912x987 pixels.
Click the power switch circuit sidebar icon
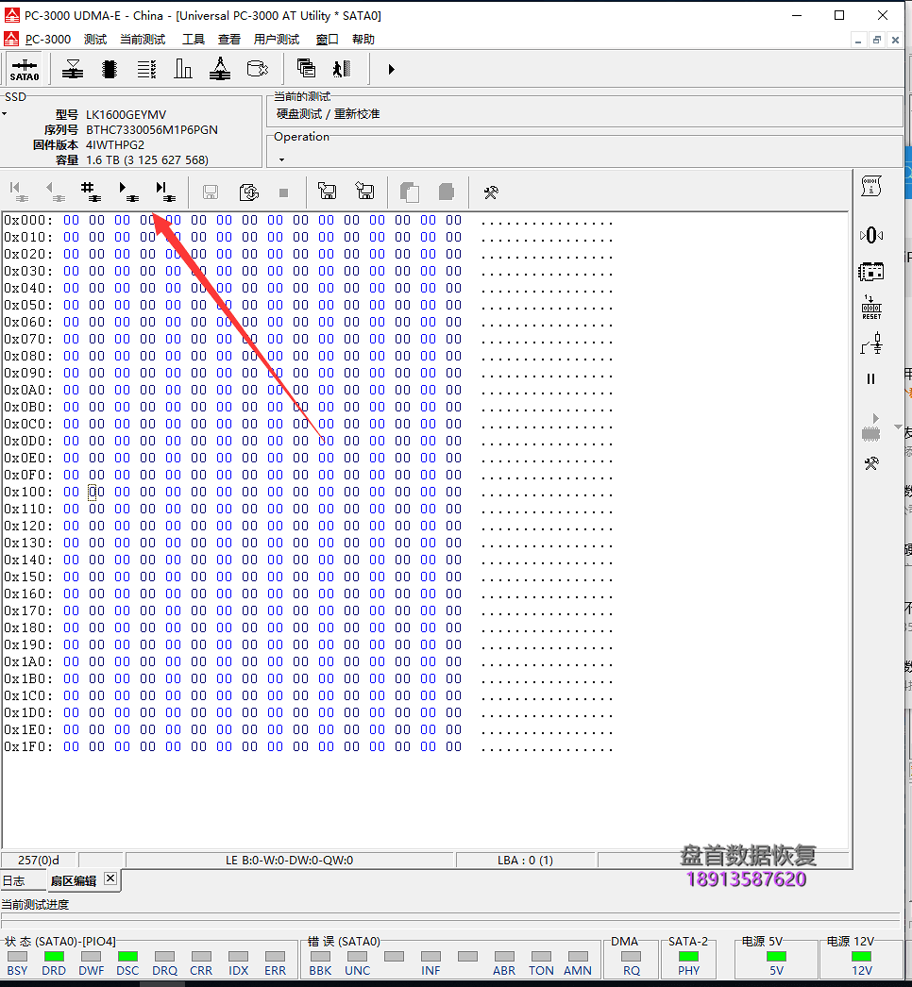click(872, 343)
